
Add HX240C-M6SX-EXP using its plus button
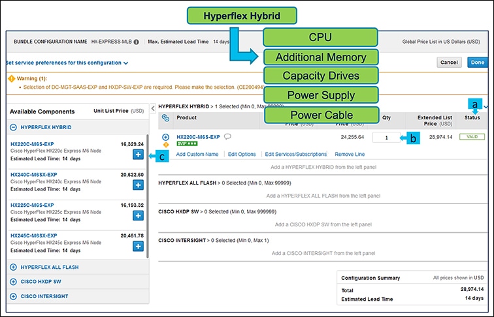(138, 185)
